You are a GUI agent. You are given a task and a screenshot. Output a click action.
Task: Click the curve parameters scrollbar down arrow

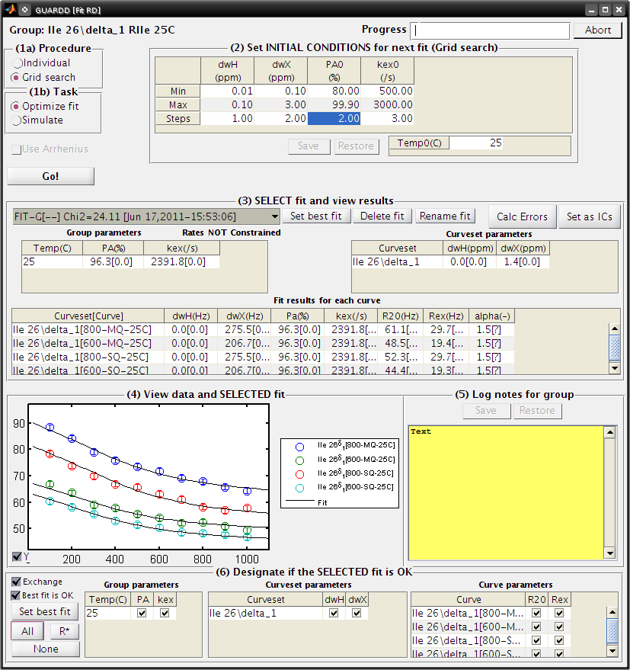(x=612, y=651)
